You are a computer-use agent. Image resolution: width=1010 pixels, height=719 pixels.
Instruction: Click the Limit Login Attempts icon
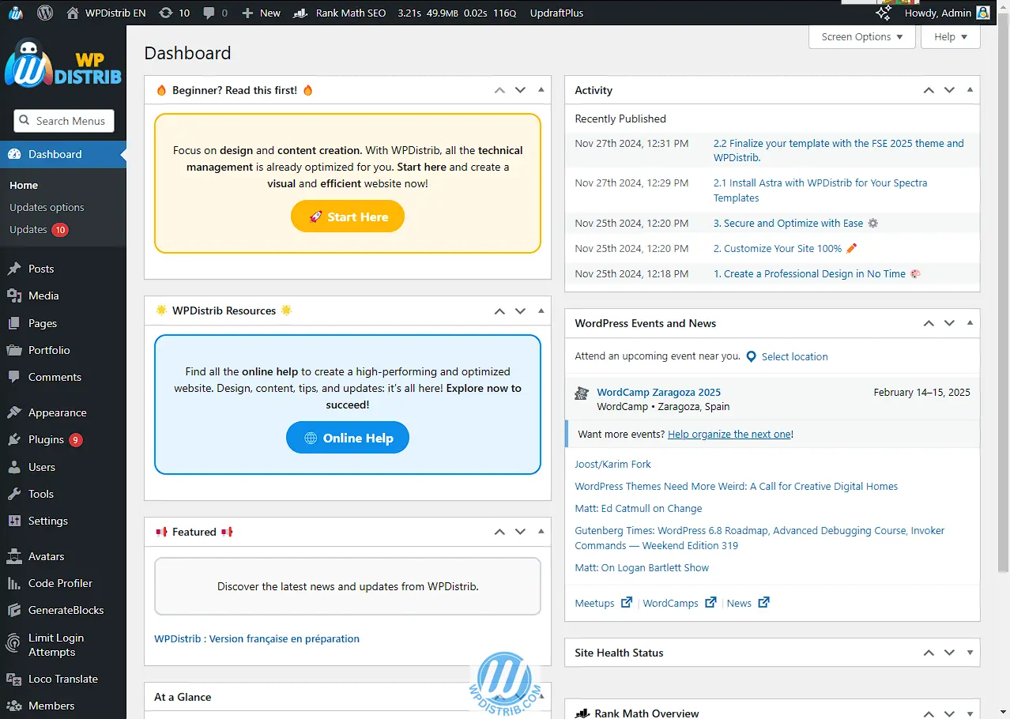(13, 644)
